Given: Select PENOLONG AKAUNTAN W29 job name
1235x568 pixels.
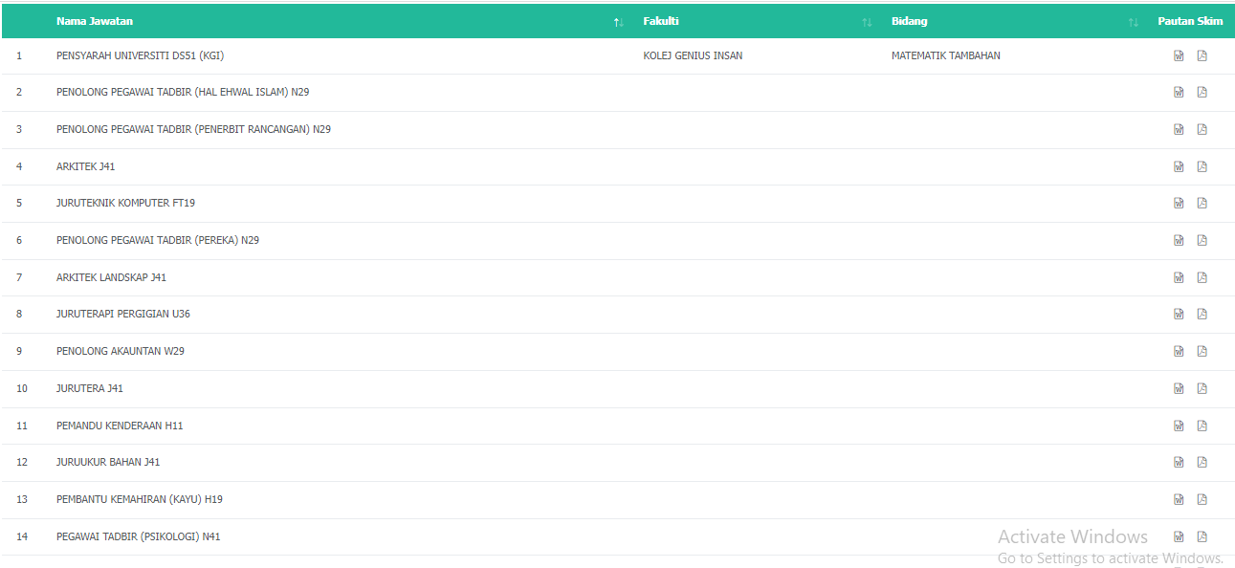Looking at the screenshot, I should point(121,351).
